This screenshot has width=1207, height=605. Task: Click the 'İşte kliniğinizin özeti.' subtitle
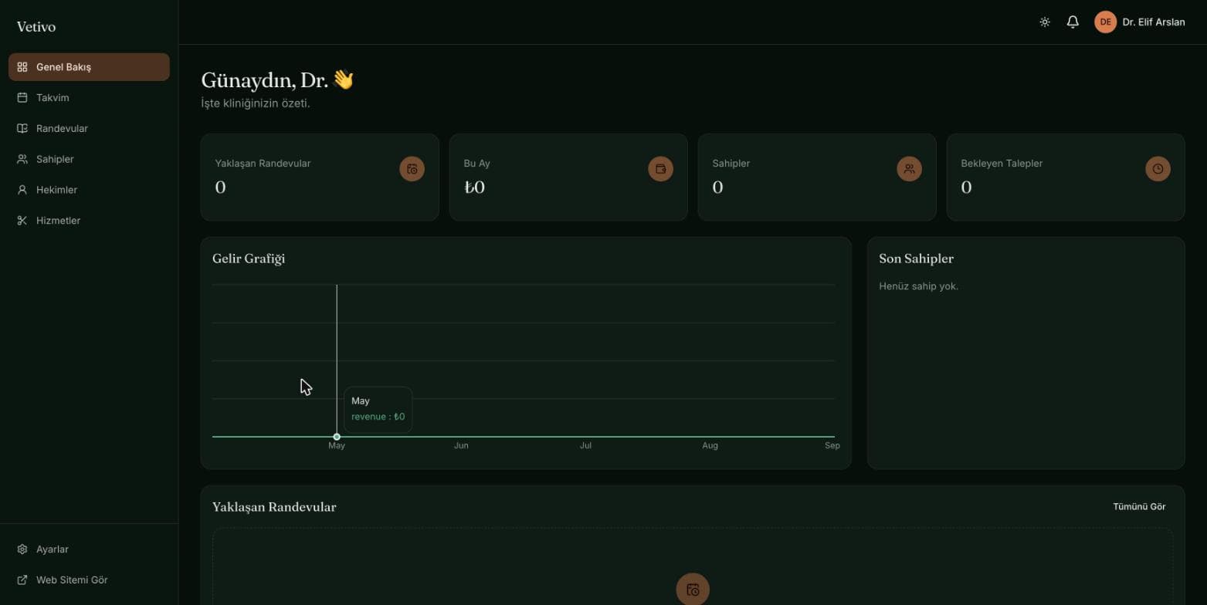tap(256, 103)
